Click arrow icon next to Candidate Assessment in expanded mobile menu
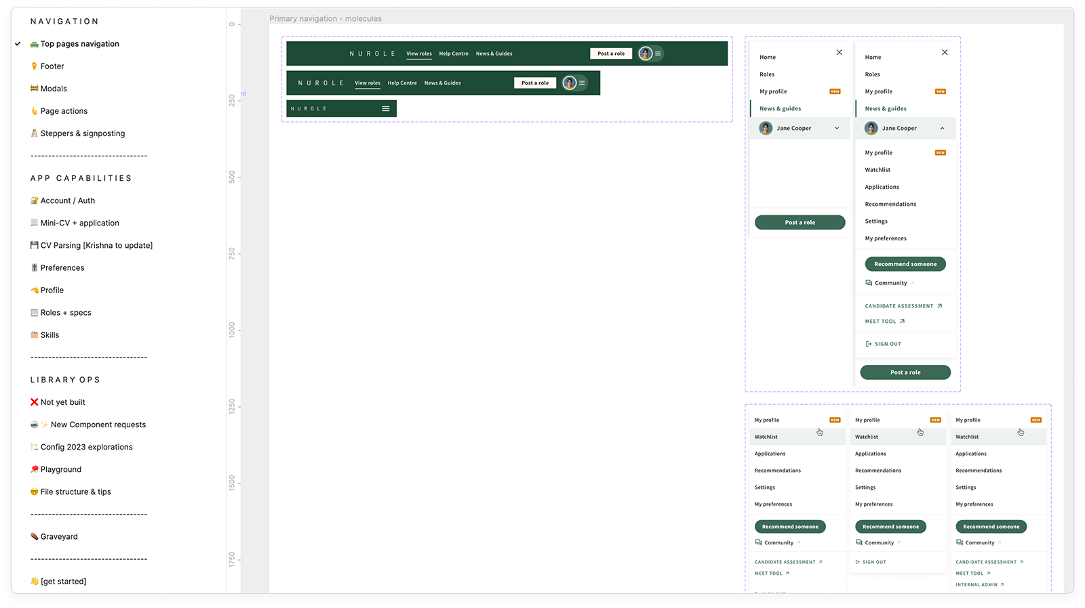1085x608 pixels. [940, 306]
